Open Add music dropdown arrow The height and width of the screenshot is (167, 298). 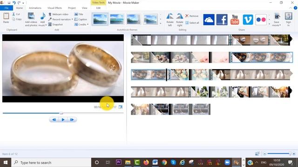pos(46,25)
